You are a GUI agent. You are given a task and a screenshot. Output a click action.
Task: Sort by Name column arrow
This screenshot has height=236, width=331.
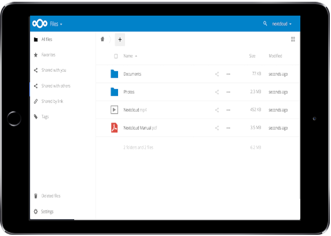(x=136, y=56)
